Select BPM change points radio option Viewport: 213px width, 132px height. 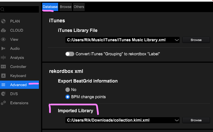click(x=68, y=97)
